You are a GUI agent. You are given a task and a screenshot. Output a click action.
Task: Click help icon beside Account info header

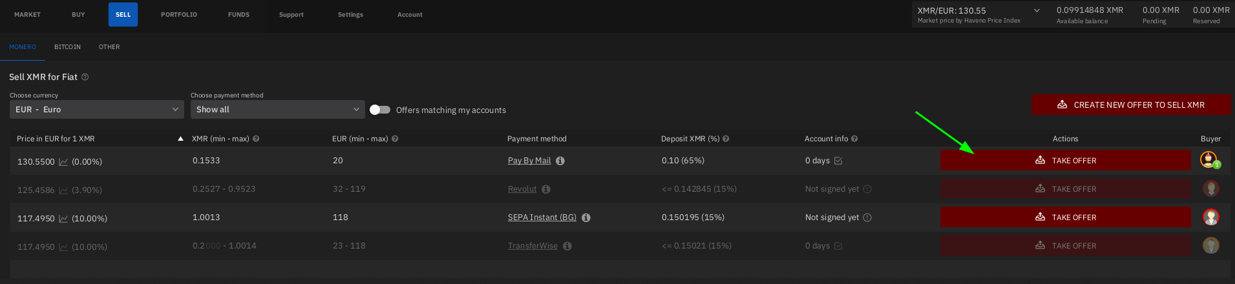click(x=854, y=139)
